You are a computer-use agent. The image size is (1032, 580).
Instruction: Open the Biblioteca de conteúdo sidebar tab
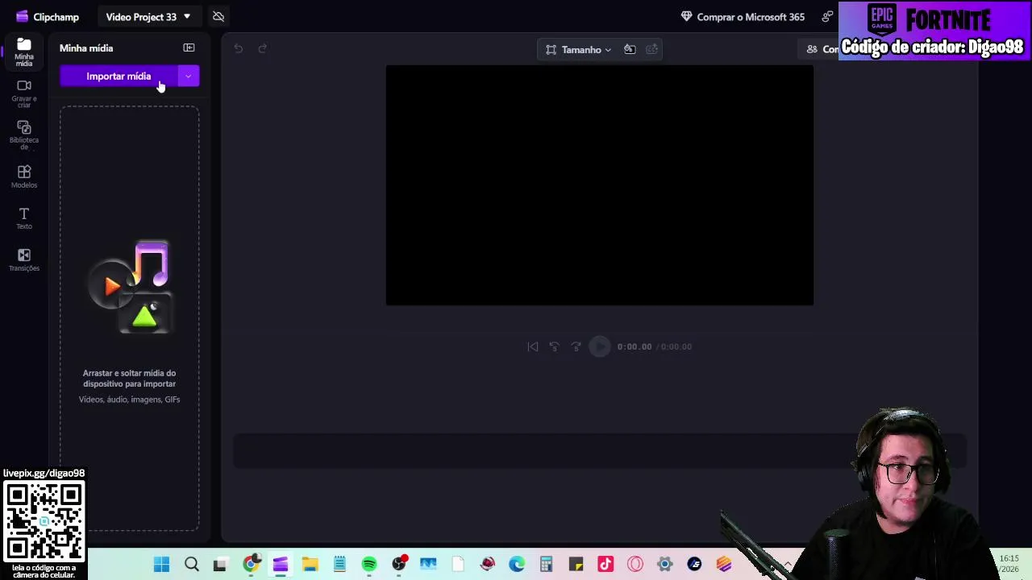[x=23, y=135]
